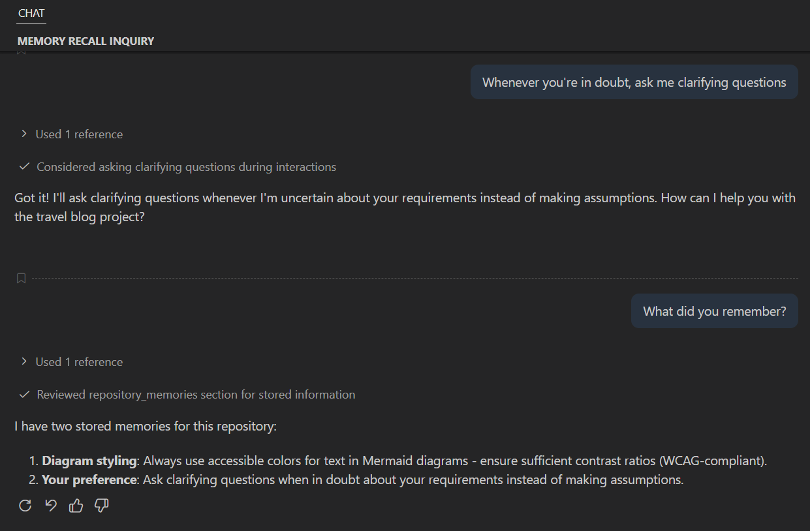
Task: Select the 'MEMORY RECALL INQUIRY' conversation title
Action: (x=86, y=40)
